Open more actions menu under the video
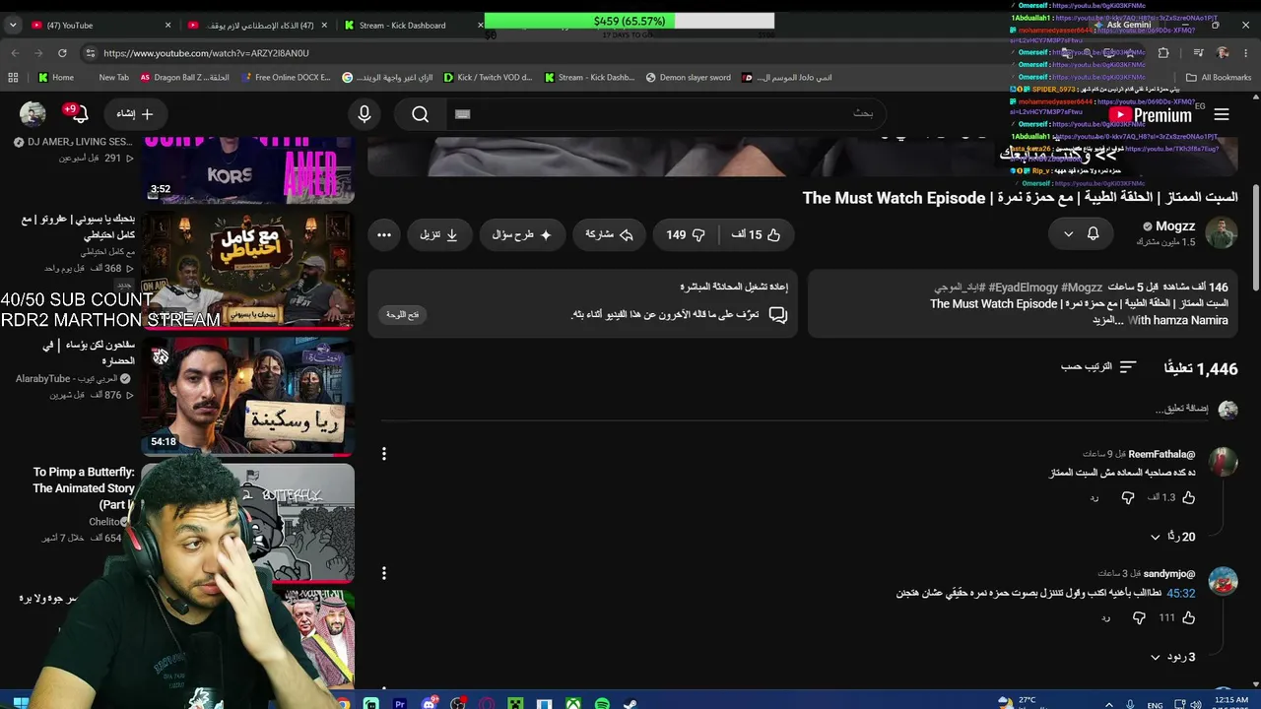Image resolution: width=1261 pixels, height=709 pixels. click(x=384, y=234)
